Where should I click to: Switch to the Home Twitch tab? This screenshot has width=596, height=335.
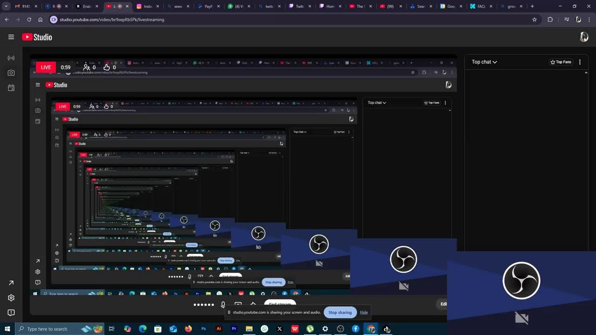(x=330, y=7)
